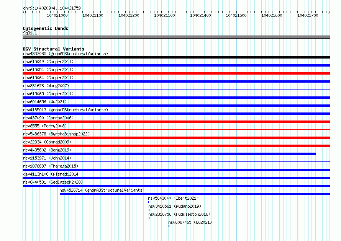Click ruler position 104021500
Image resolution: width=341 pixels, height=241 pixels.
click(x=236, y=15)
